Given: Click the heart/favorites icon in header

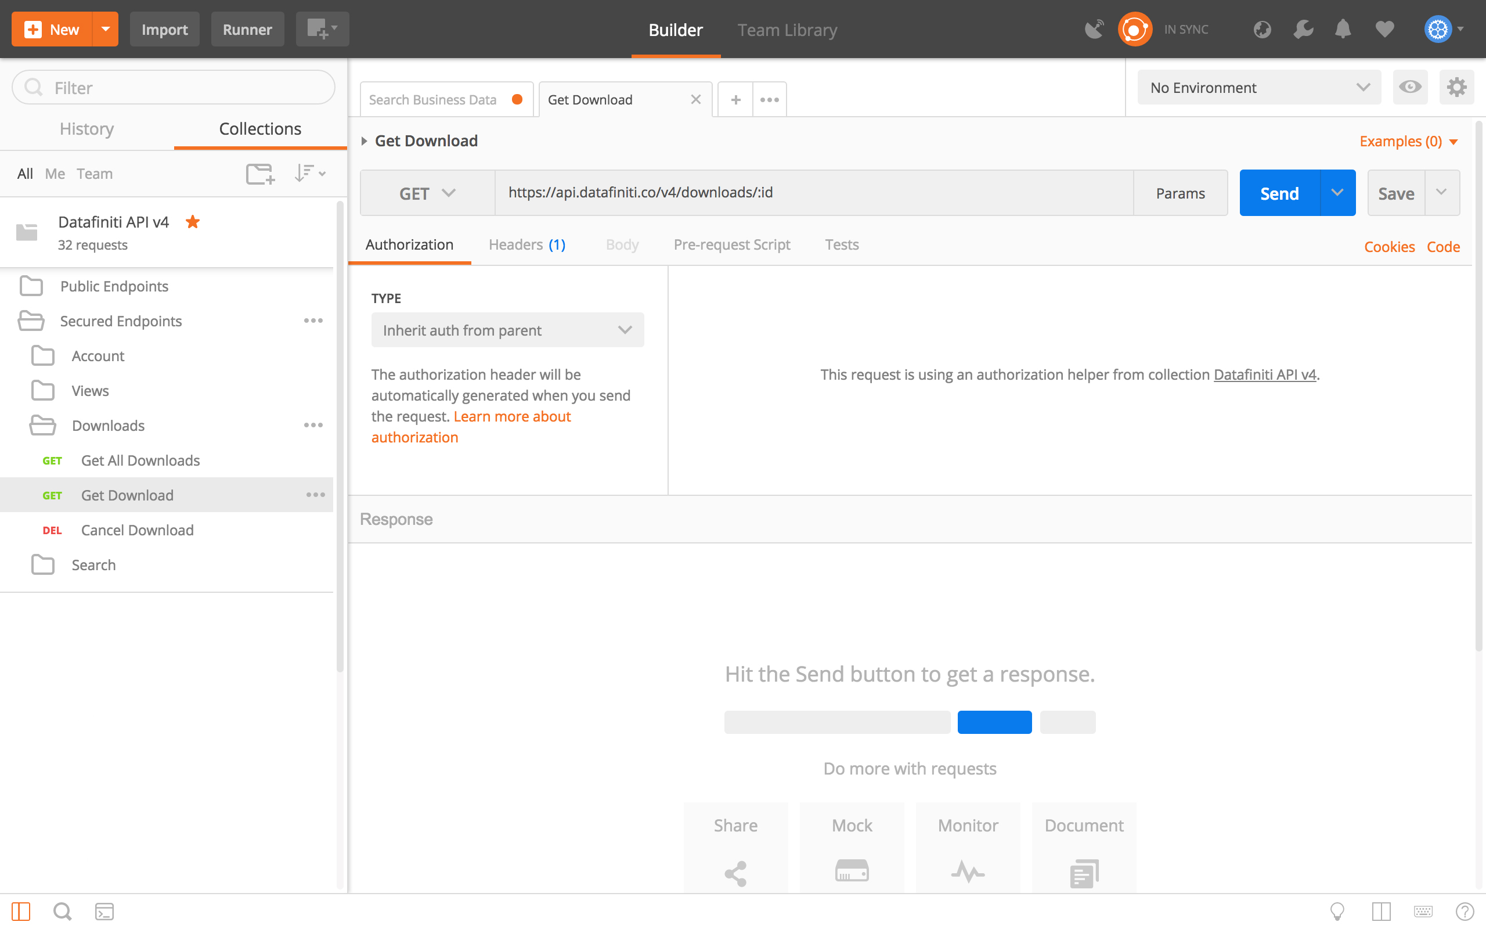Looking at the screenshot, I should [1384, 29].
